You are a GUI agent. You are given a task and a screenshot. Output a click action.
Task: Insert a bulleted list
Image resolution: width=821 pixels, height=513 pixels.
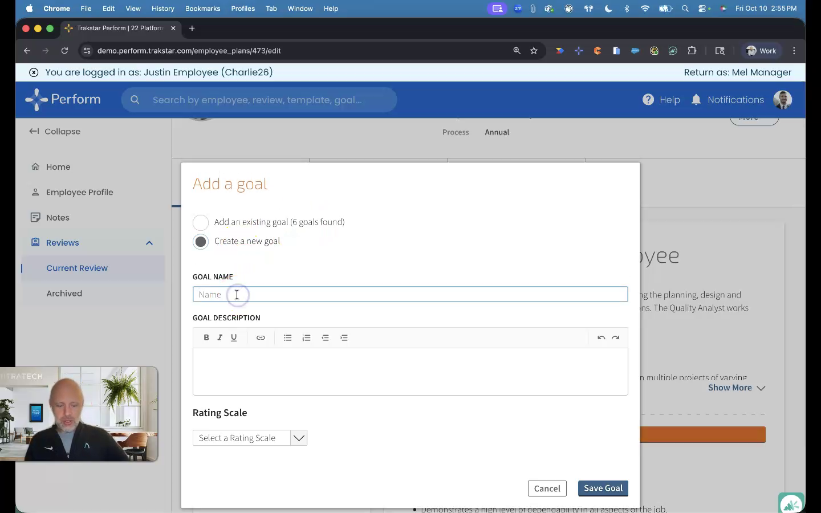point(287,337)
